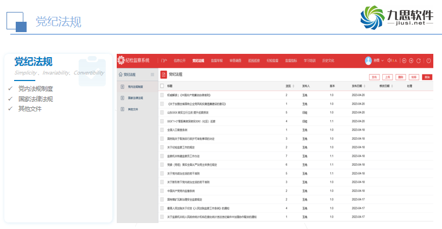Viewport: 442px width, 229px height.
Task: Toggle the select-all checkbox in table header
Action: pos(162,86)
